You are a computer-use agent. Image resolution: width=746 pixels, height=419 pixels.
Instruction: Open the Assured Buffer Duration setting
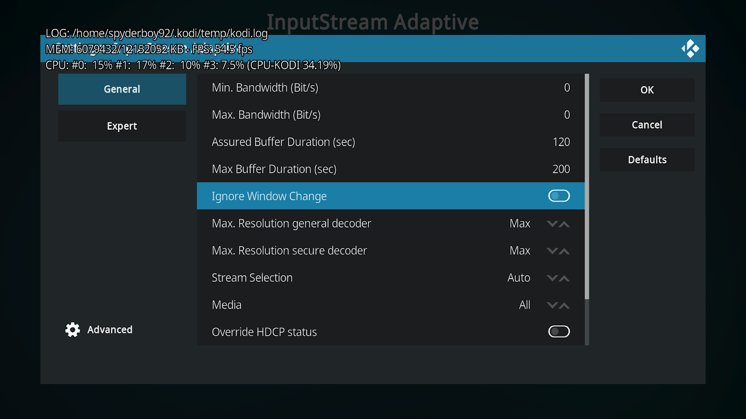tap(391, 142)
